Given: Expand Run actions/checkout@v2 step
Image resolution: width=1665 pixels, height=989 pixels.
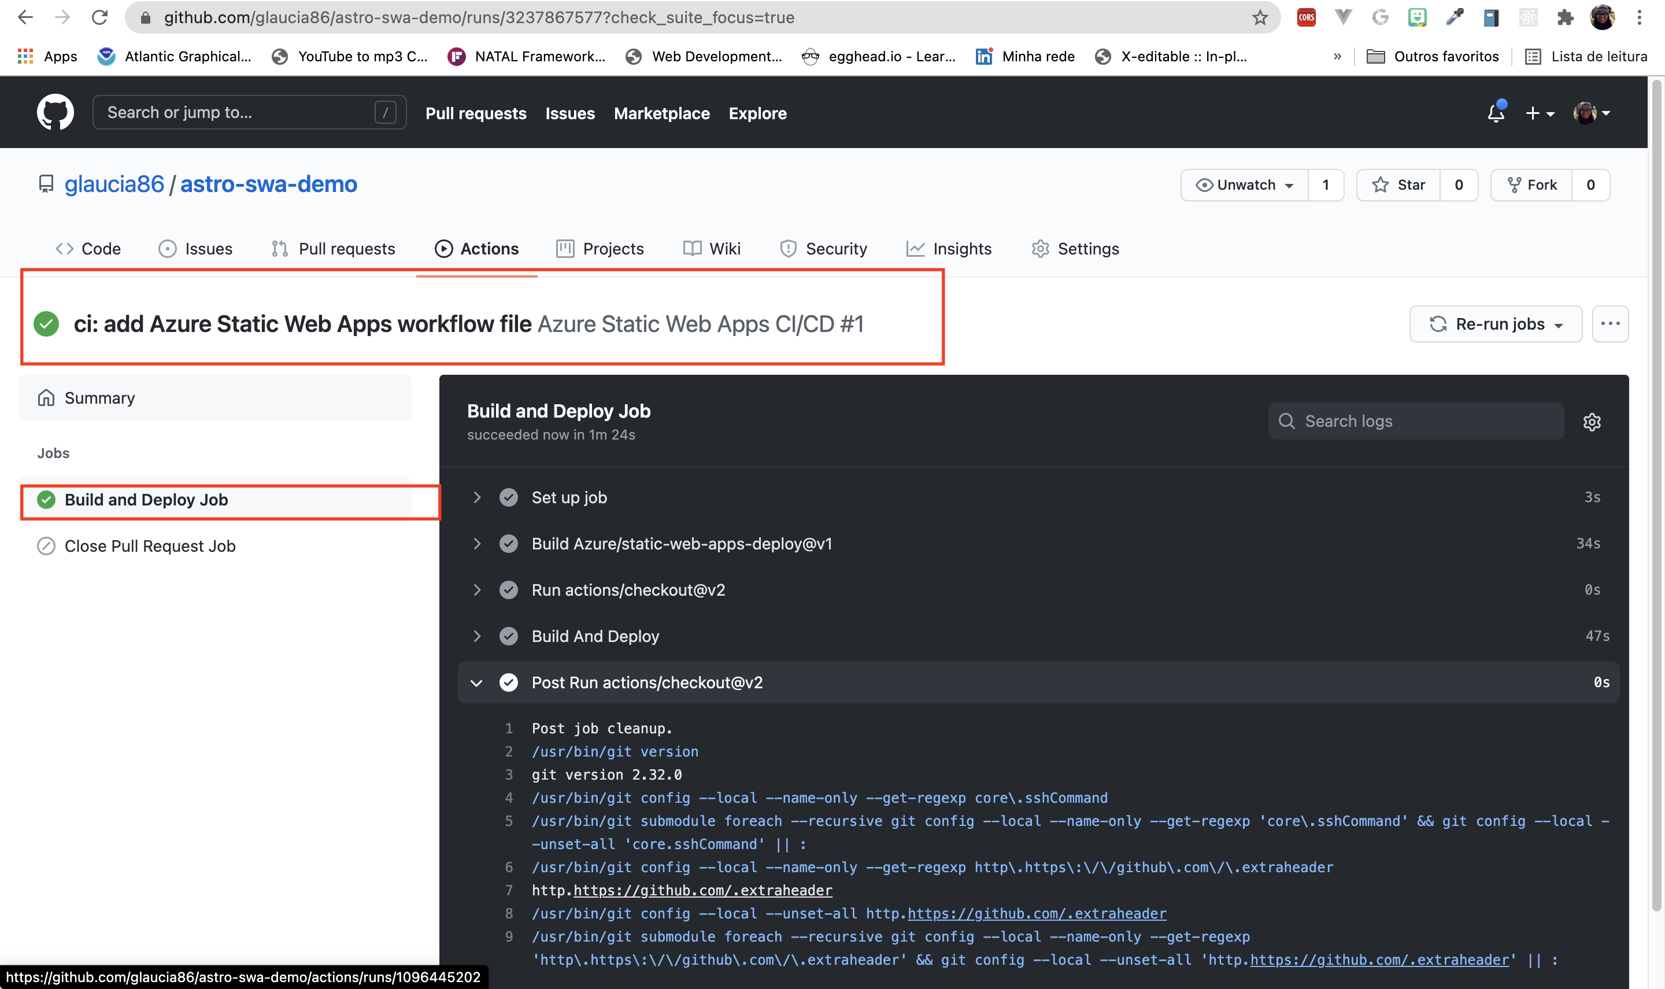Looking at the screenshot, I should [x=1038, y=590].
